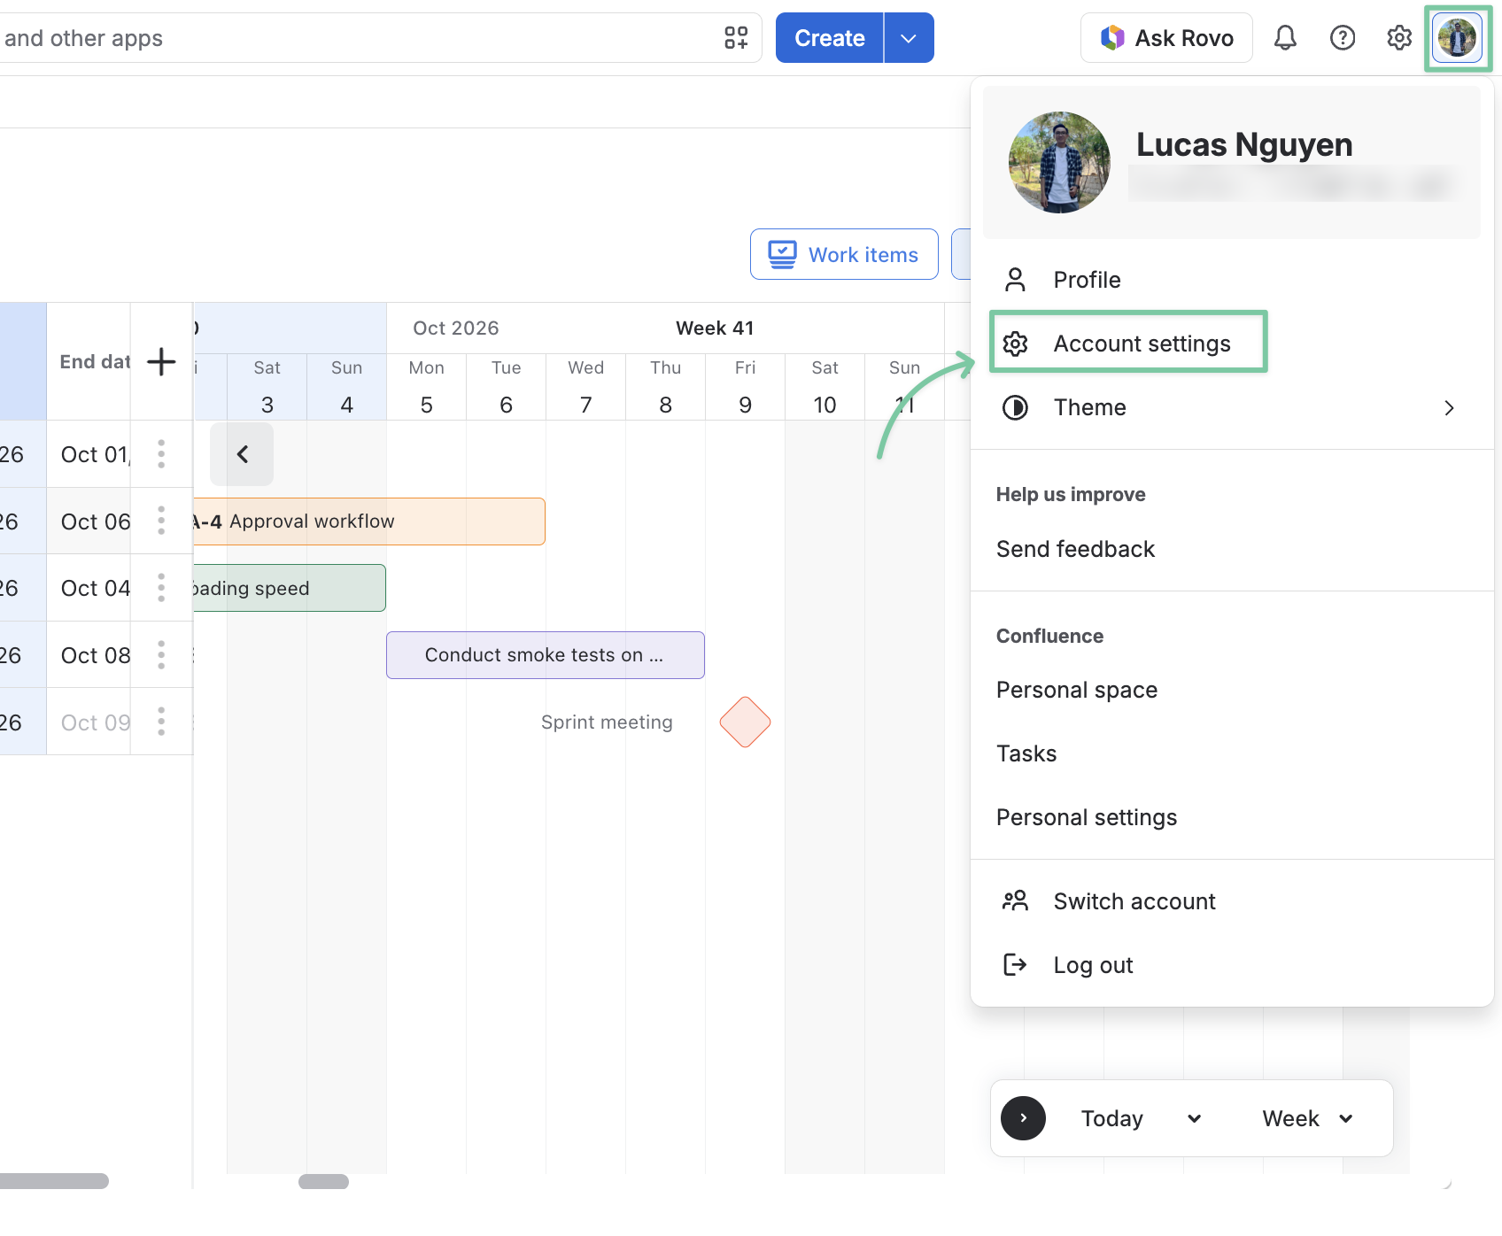Open the help question mark icon
Image resolution: width=1502 pixels, height=1236 pixels.
[x=1343, y=38]
